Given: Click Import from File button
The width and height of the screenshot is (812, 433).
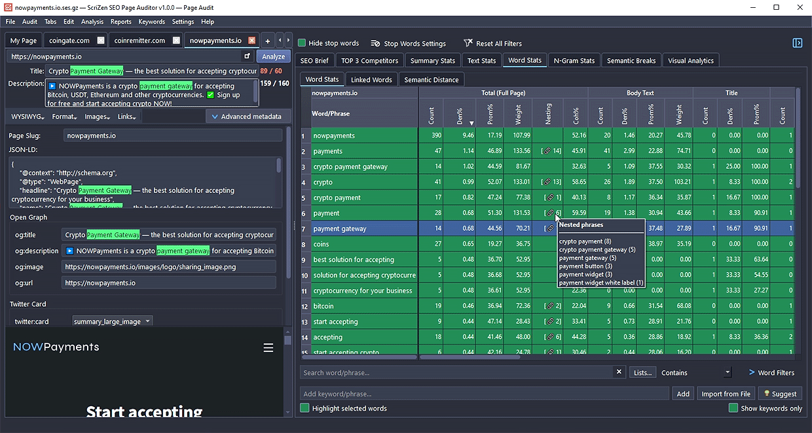Looking at the screenshot, I should coord(725,394).
